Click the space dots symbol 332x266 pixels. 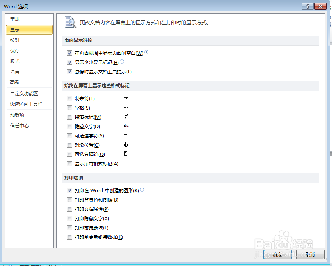click(126, 107)
